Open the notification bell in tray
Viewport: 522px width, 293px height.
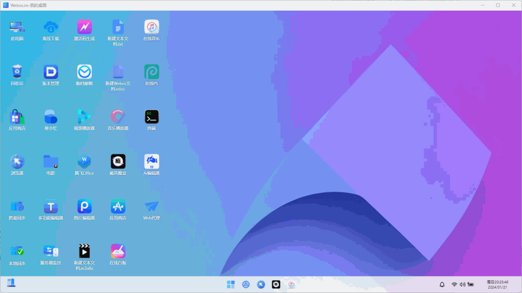(442, 284)
